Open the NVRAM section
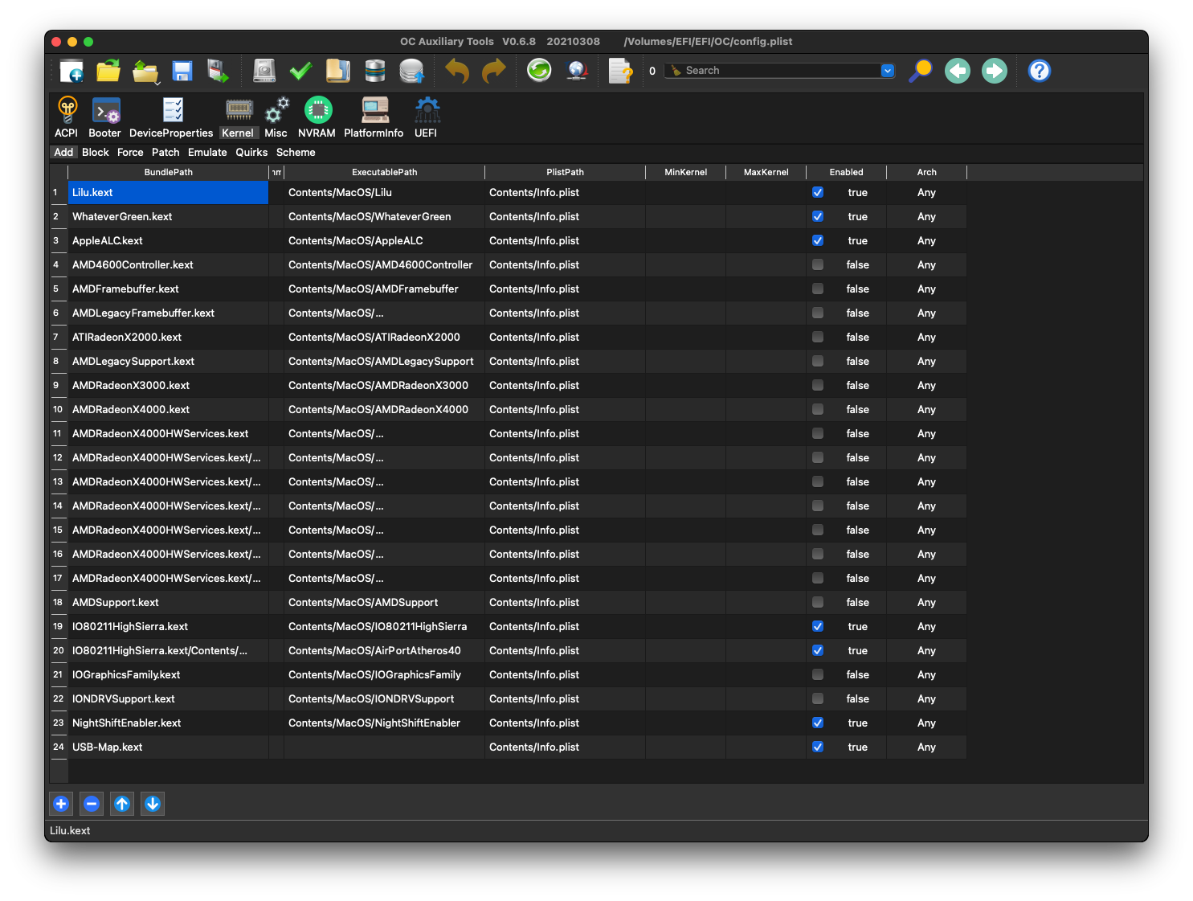Image resolution: width=1193 pixels, height=901 pixels. [x=317, y=117]
